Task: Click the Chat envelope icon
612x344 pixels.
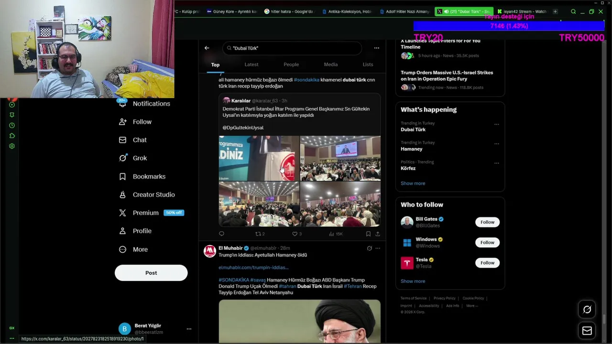Action: point(123,140)
